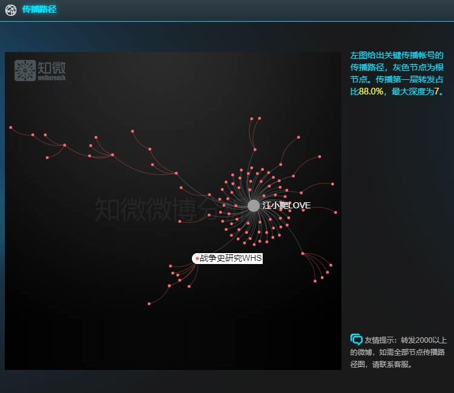Select the 江小爬LOVE node label

pyautogui.click(x=286, y=205)
